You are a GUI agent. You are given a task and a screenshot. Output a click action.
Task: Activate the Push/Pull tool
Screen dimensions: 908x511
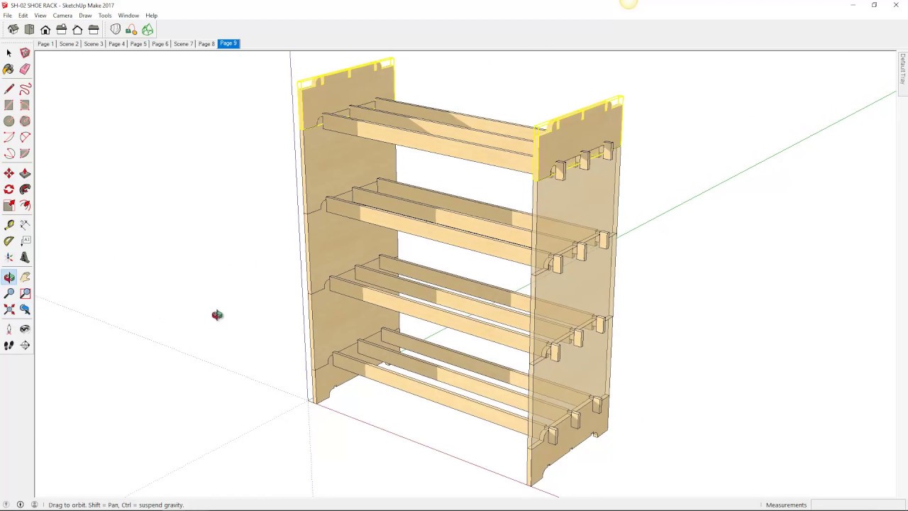point(25,173)
